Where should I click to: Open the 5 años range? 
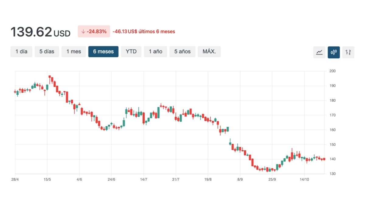coord(182,52)
